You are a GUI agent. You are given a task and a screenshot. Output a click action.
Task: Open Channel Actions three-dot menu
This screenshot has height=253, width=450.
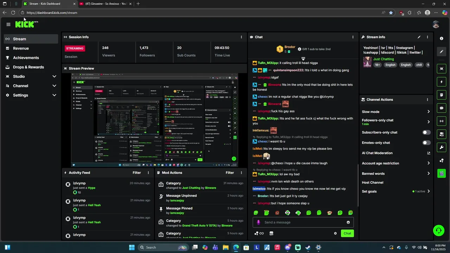tap(427, 99)
